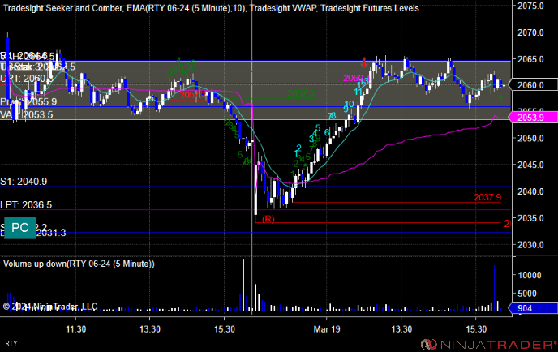This screenshot has height=352, width=558.
Task: Click the tallest white volume bar
Action: [x=243, y=285]
